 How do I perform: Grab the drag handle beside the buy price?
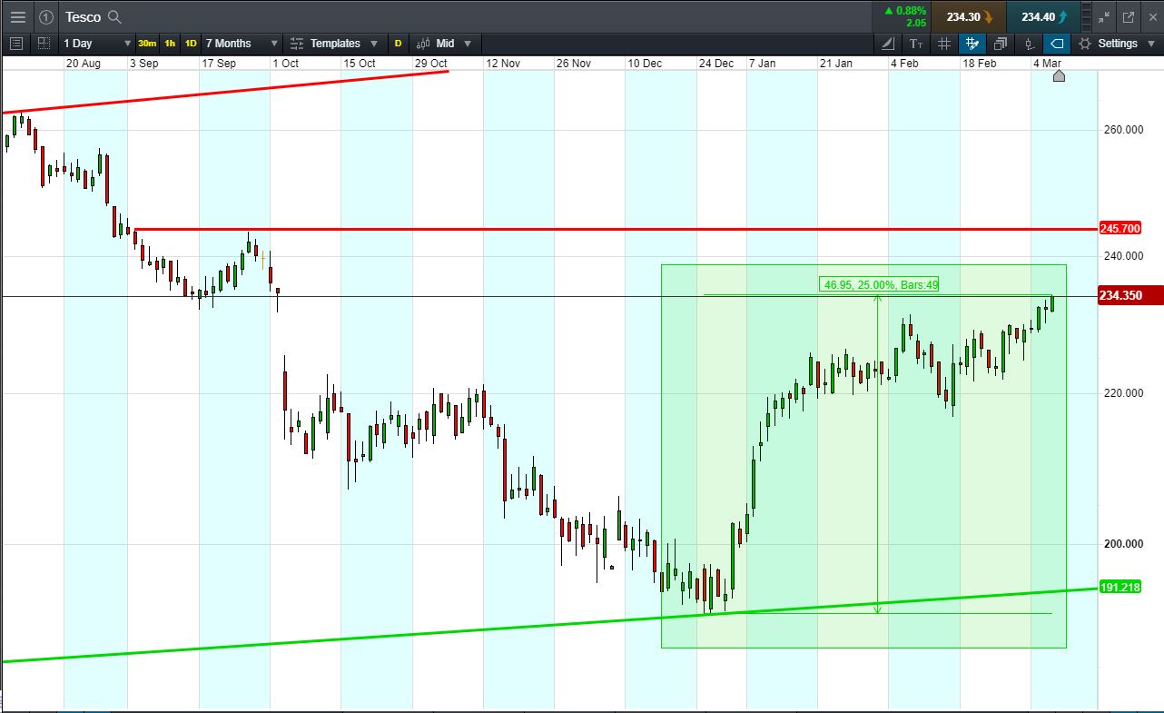click(1087, 16)
